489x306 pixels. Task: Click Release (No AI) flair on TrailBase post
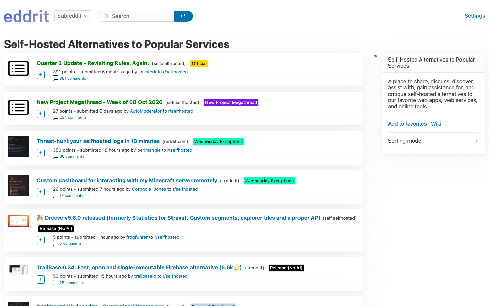(x=286, y=268)
